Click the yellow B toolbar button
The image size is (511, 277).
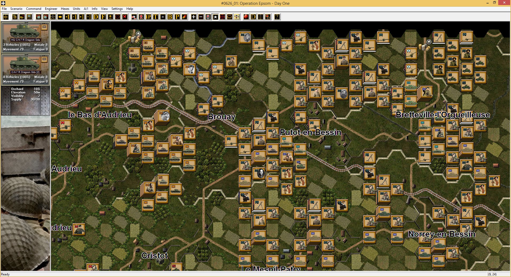click(x=170, y=17)
